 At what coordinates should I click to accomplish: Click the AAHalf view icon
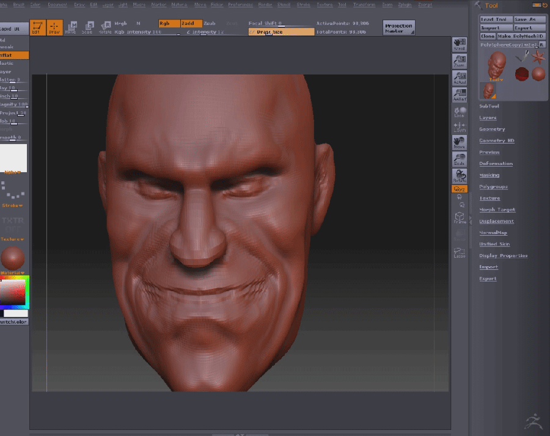[459, 95]
